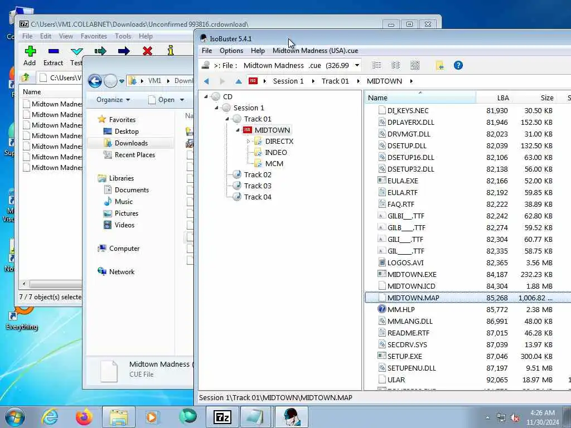Open 7-Zip Favorites menu
Viewport: 571px width, 428px height.
coord(94,36)
